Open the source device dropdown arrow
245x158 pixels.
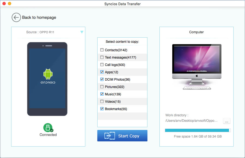click(x=82, y=32)
